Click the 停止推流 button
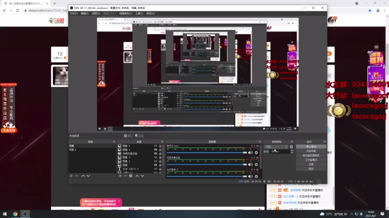This screenshot has height=218, width=389. 311,147
